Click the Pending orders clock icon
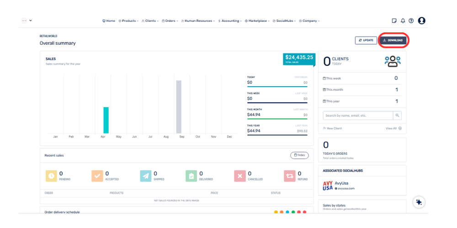 click(51, 176)
